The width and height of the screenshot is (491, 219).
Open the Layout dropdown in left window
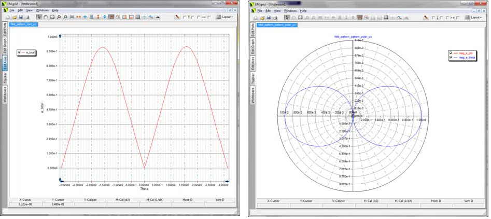pos(227,17)
